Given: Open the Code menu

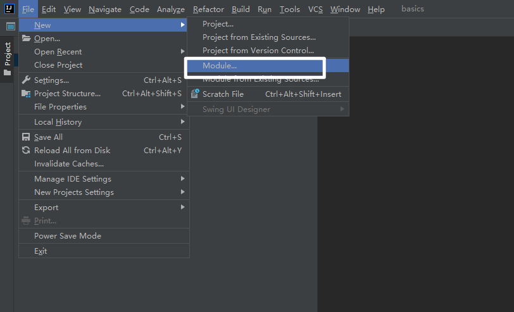Looking at the screenshot, I should (x=139, y=9).
